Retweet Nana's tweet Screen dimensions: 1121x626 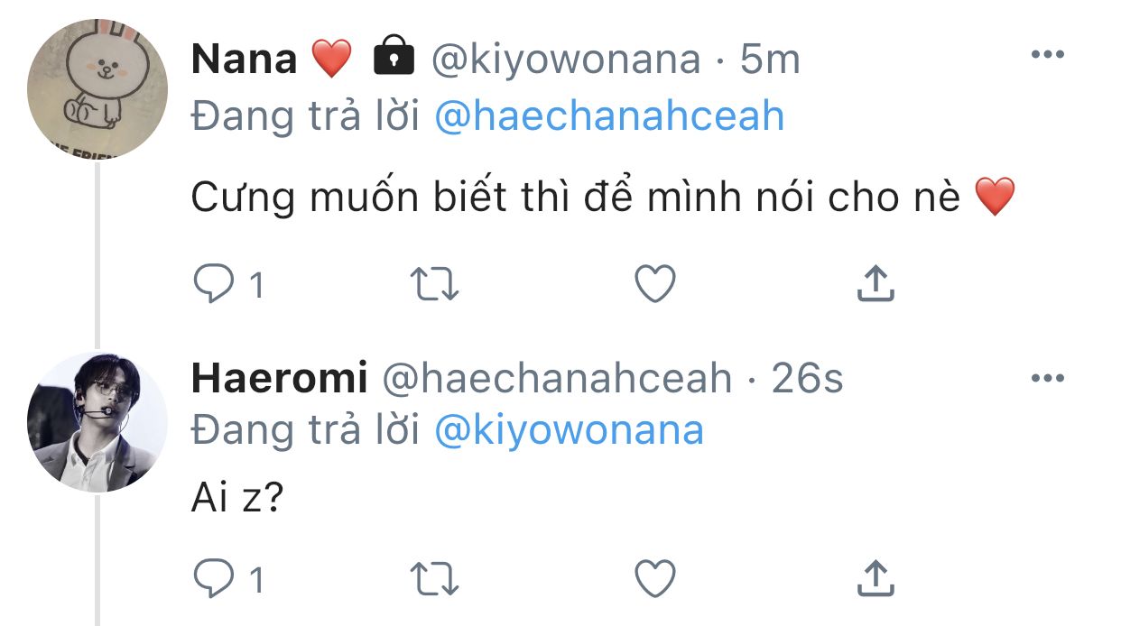(435, 285)
